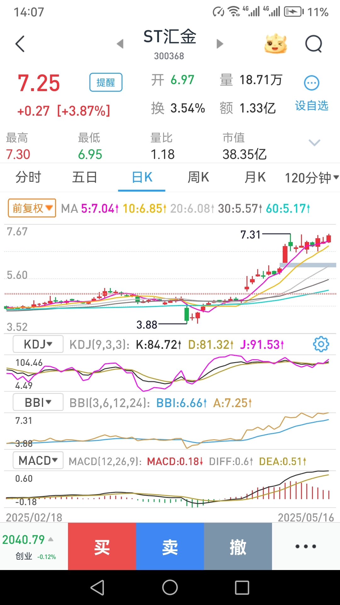Tap current price 7.25
This screenshot has height=605, width=340.
coord(39,83)
